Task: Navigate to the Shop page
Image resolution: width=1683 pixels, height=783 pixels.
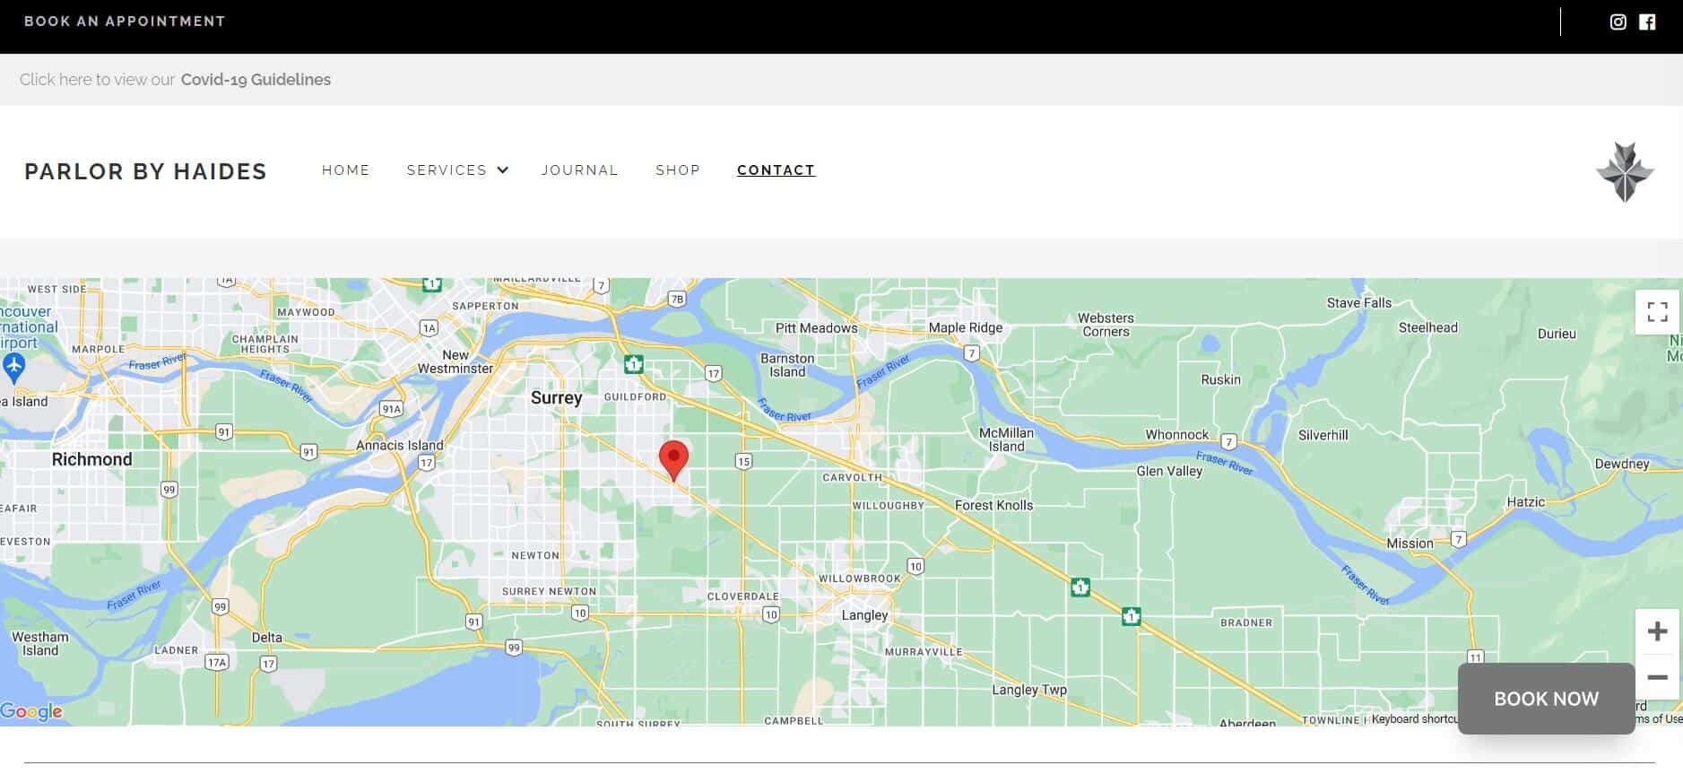Action: pyautogui.click(x=677, y=170)
